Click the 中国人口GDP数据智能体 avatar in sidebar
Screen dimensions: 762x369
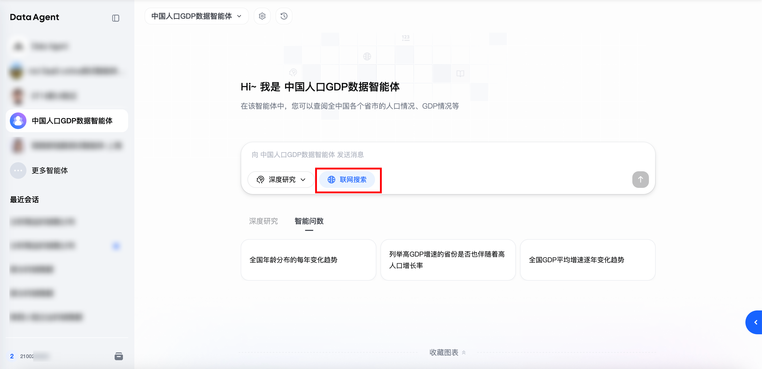tap(18, 120)
